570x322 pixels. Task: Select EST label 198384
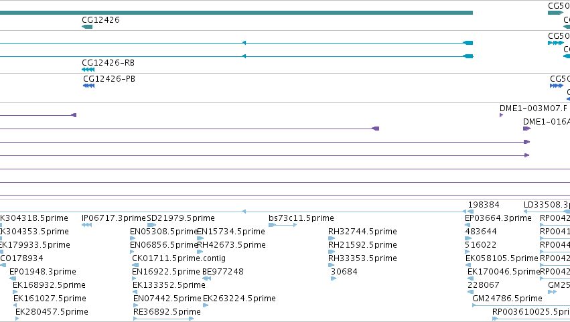point(484,205)
